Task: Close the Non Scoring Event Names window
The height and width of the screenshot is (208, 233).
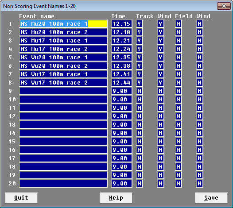Action: 224,6
